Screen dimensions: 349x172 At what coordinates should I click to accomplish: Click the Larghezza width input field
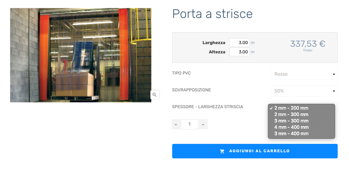click(x=240, y=43)
